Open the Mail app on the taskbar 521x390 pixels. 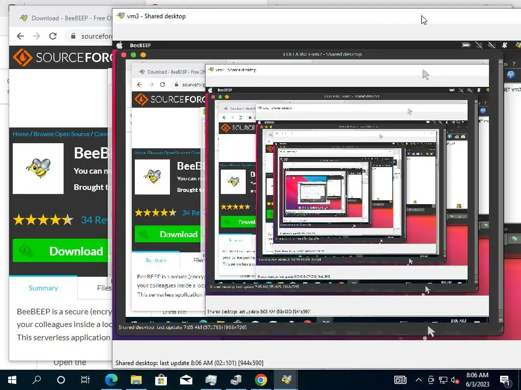[x=186, y=380]
